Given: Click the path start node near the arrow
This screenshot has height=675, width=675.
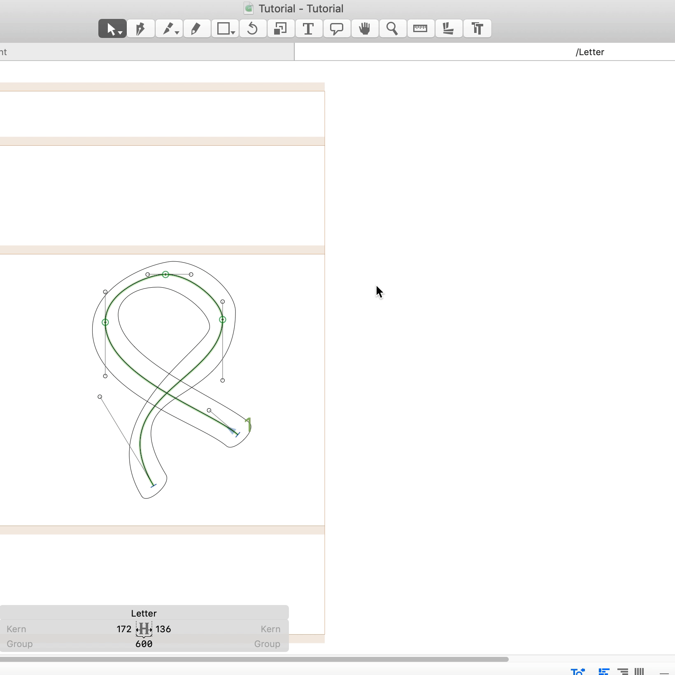Looking at the screenshot, I should (237, 434).
